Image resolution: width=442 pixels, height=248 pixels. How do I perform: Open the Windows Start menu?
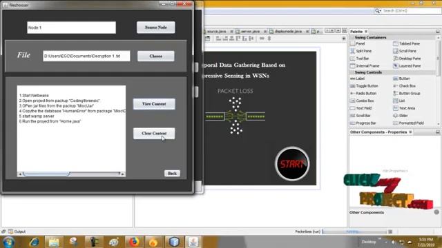click(8, 242)
